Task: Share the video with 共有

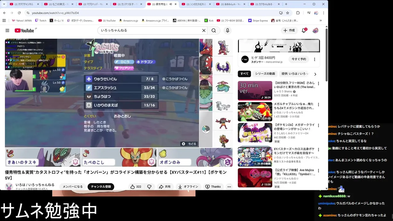Action: point(165,187)
